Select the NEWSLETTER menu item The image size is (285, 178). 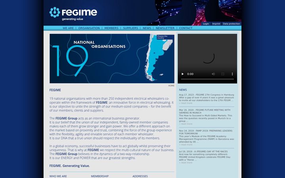tap(165, 28)
